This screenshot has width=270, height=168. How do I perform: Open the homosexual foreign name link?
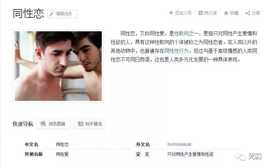pyautogui.click(x=179, y=144)
